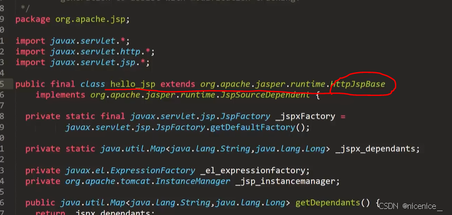Click the opening brace after JspSourceDependent
The image size is (452, 215).
pyautogui.click(x=318, y=95)
